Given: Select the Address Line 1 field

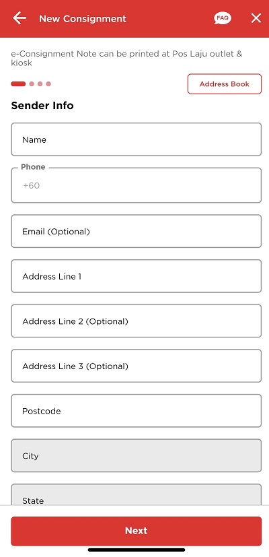Looking at the screenshot, I should (137, 276).
